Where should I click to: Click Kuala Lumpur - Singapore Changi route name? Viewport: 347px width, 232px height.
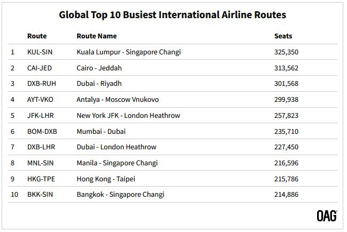point(129,52)
